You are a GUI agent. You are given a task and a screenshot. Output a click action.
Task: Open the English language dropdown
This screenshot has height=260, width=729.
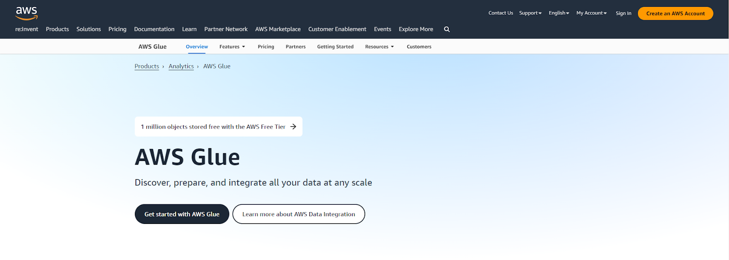click(559, 13)
